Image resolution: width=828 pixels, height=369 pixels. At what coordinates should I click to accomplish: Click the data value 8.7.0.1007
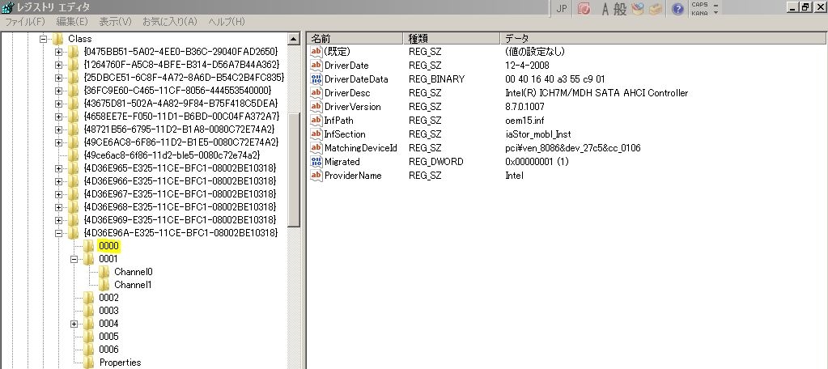[x=525, y=107]
